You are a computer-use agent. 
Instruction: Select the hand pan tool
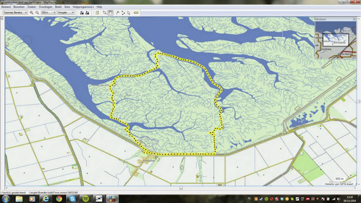(x=111, y=12)
